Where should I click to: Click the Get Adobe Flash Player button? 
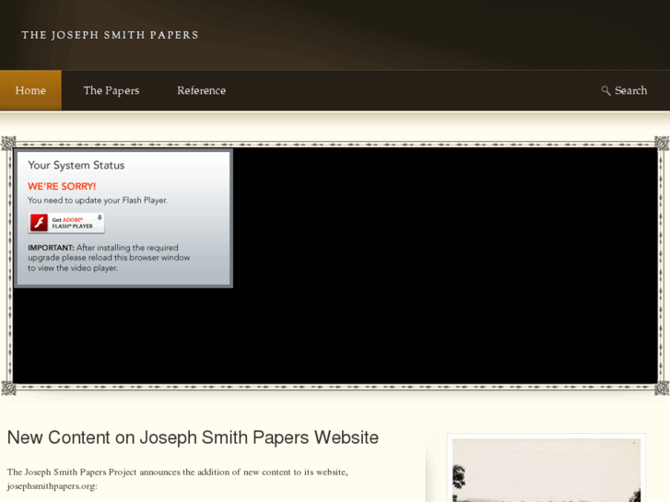coord(66,223)
